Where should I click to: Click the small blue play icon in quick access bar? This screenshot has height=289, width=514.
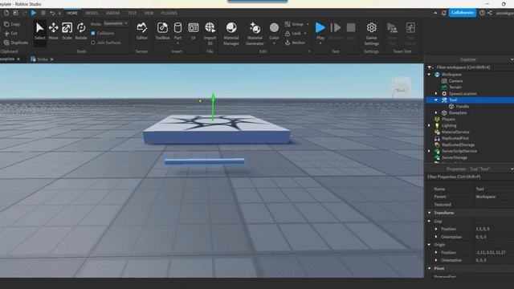pyautogui.click(x=34, y=13)
